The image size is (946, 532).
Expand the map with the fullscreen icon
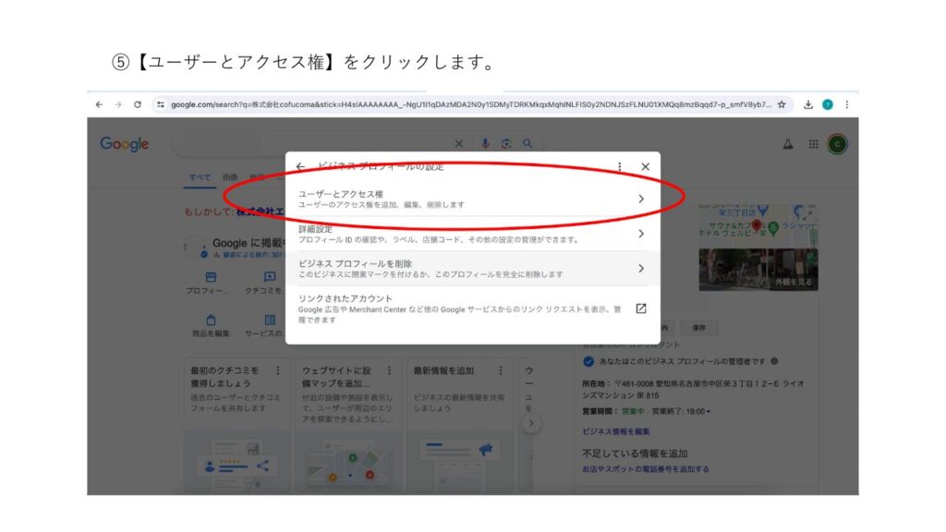(807, 214)
